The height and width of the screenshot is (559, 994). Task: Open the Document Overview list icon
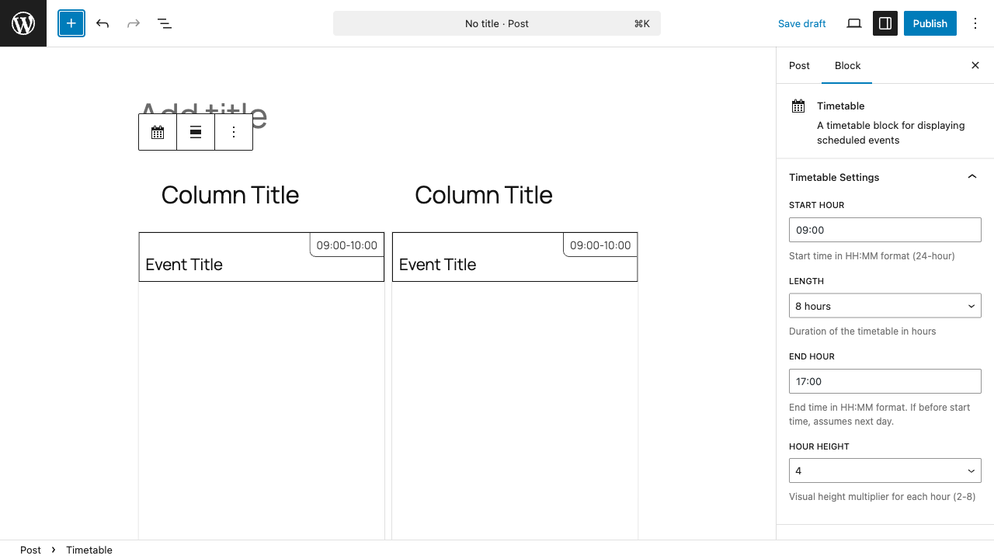click(x=165, y=23)
